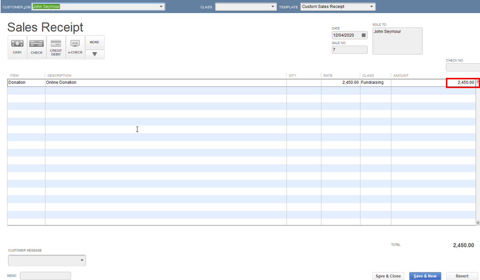Select the Check payment method icon
480x280 pixels.
tap(37, 47)
